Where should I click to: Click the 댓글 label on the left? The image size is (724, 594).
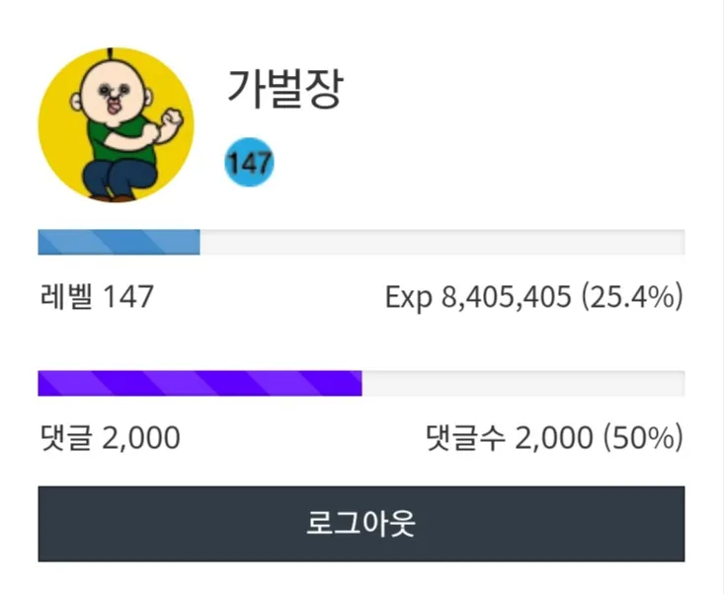click(x=67, y=438)
